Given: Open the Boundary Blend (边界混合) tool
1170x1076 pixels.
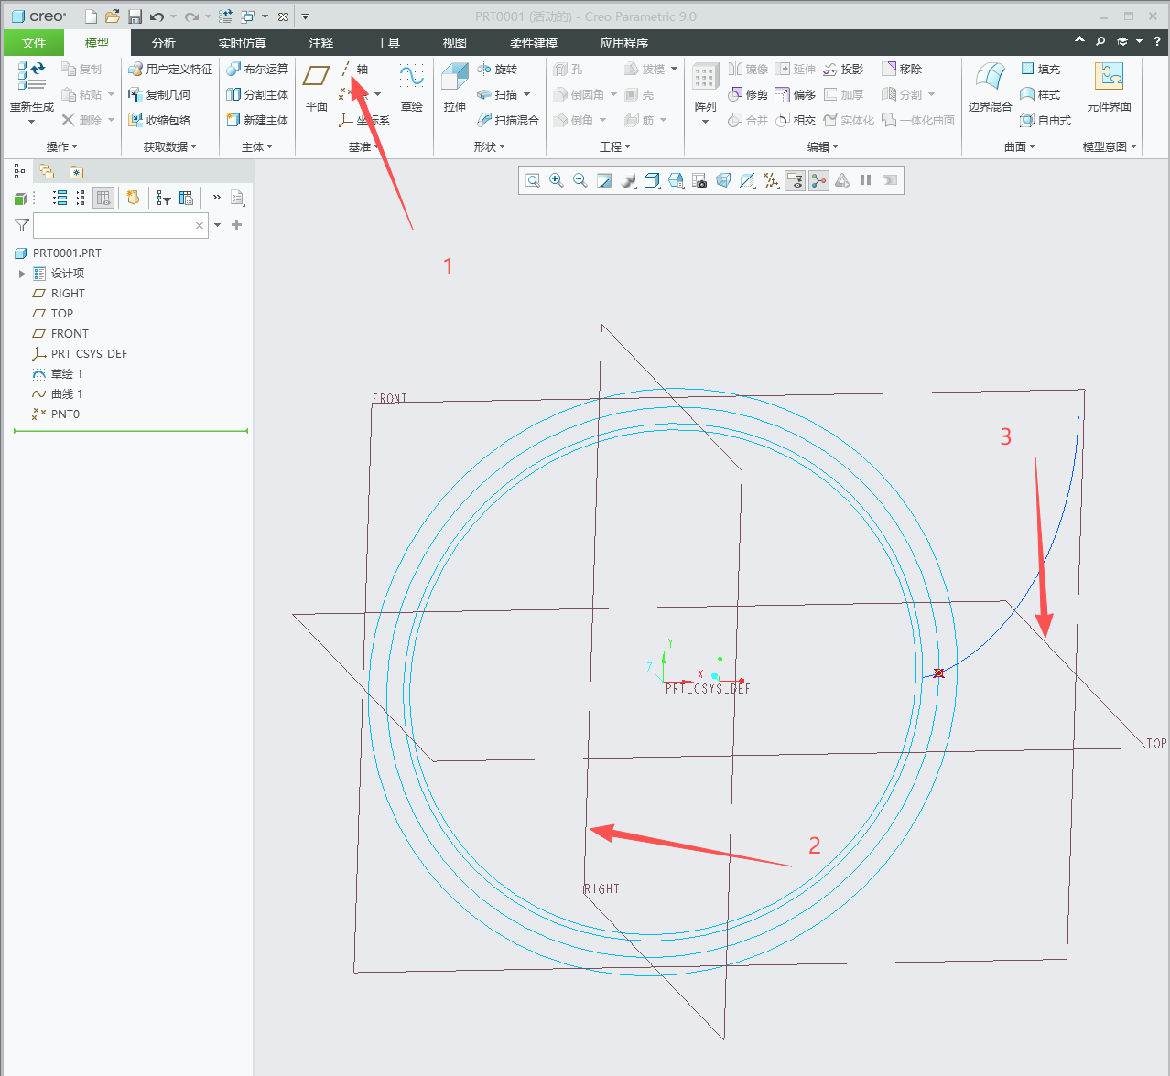Looking at the screenshot, I should tap(990, 88).
